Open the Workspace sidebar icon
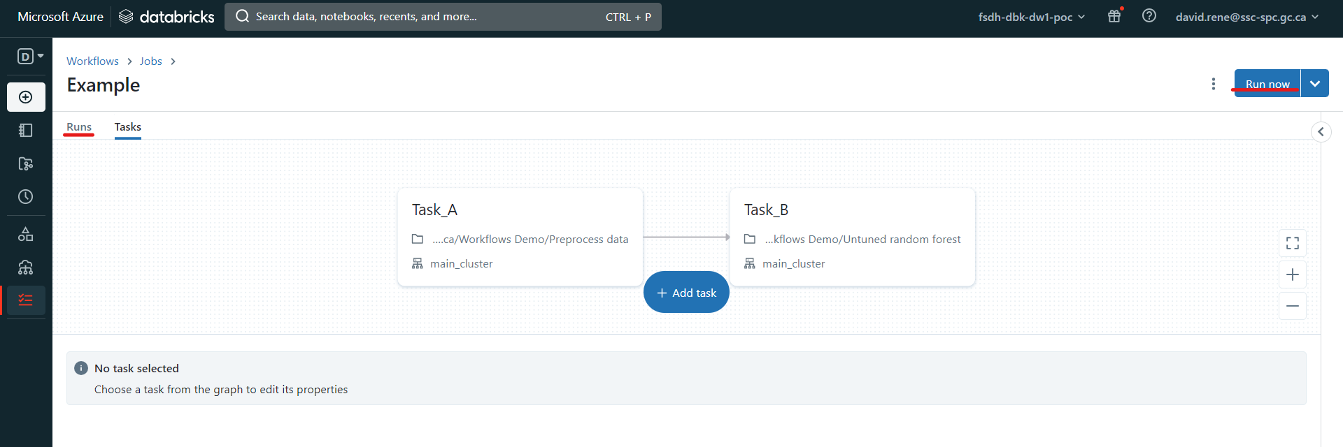Screen dimensions: 1343x447 tap(26, 130)
